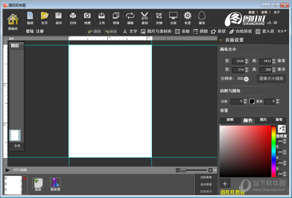Switch background to 图片 tab

263,120
